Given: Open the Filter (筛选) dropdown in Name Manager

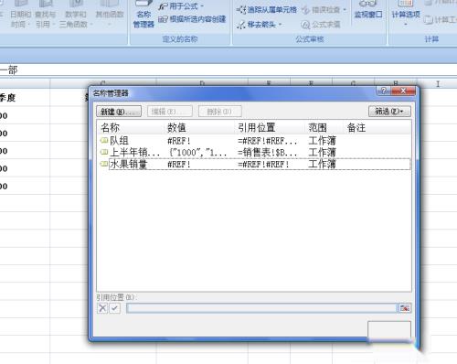Looking at the screenshot, I should click(389, 112).
